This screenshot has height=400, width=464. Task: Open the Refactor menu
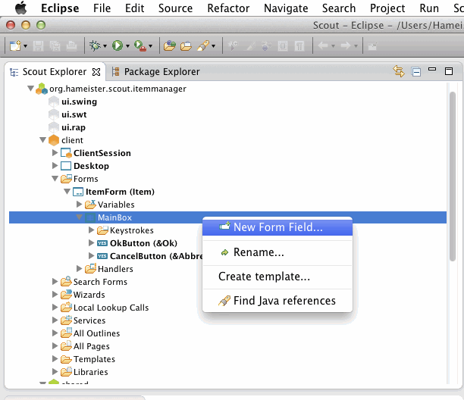tap(228, 8)
